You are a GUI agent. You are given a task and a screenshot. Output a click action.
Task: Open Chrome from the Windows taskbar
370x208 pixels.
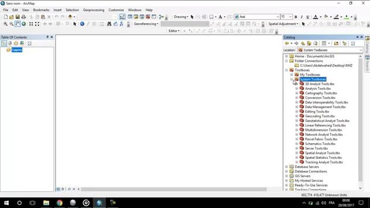pyautogui.click(x=60, y=203)
